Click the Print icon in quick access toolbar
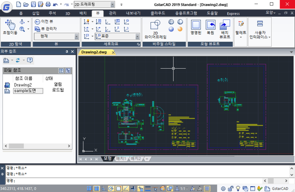Screen dimensions: 295x192 [48, 4]
